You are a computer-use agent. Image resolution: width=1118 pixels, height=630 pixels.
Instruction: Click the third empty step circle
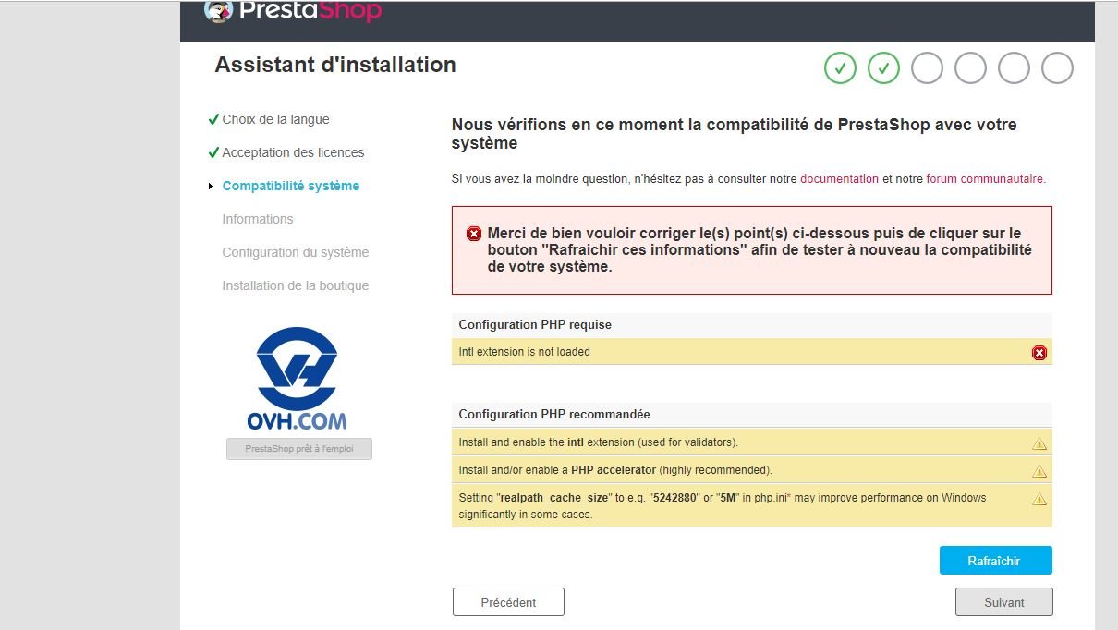coord(928,68)
